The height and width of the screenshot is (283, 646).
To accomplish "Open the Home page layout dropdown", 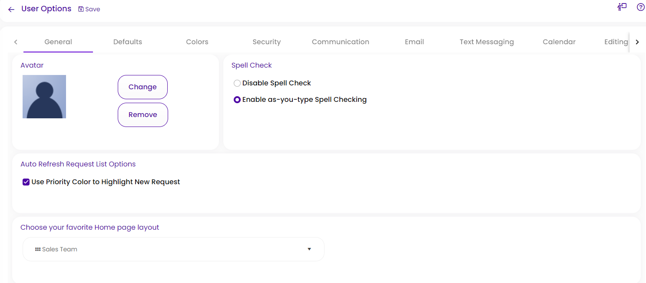I will (x=173, y=249).
